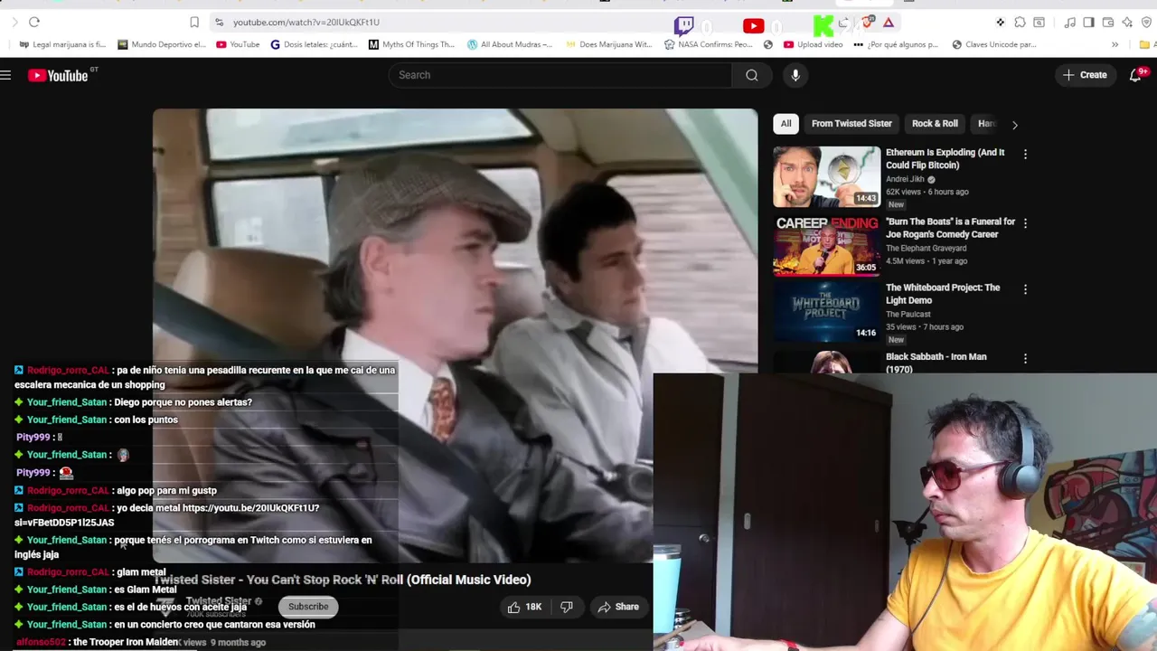Open Ethereum Is Exploding video title
This screenshot has height=651, width=1157.
coord(945,159)
